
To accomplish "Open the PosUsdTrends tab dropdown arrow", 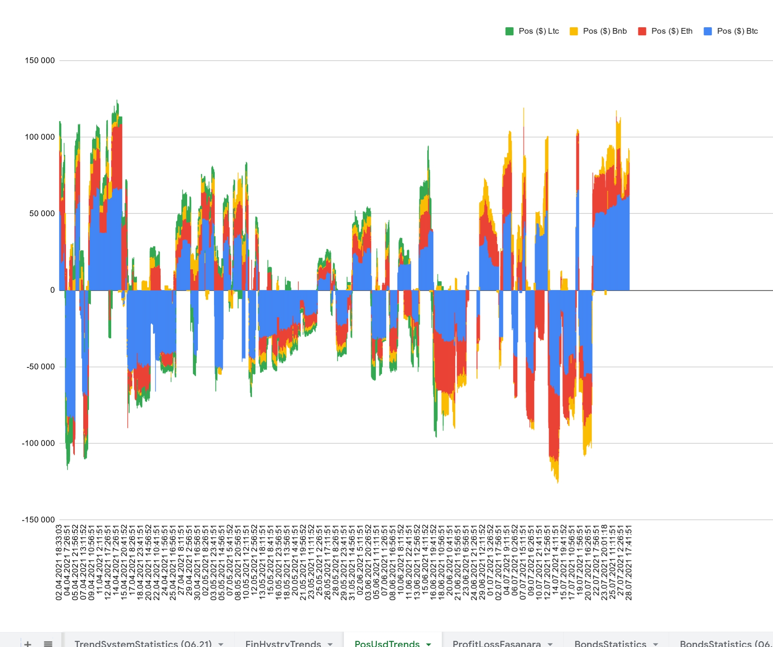I will click(x=429, y=644).
